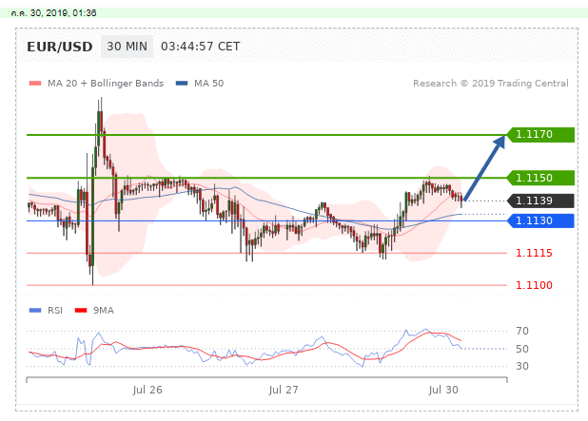Click the 03:44:57 CET time label
The image size is (588, 421).
(x=200, y=47)
